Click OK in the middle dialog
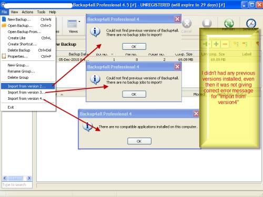This screenshot has width=263, height=197. tap(134, 94)
